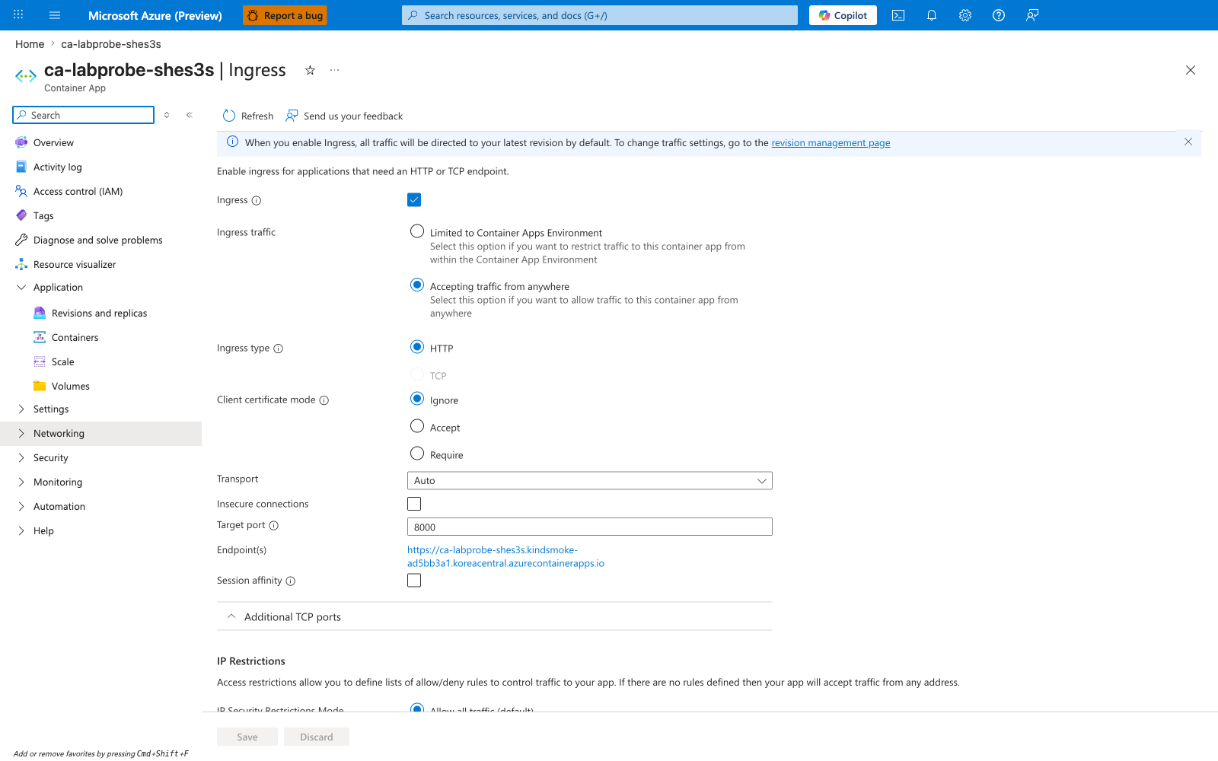
Task: Open the Transport dropdown
Action: click(590, 481)
